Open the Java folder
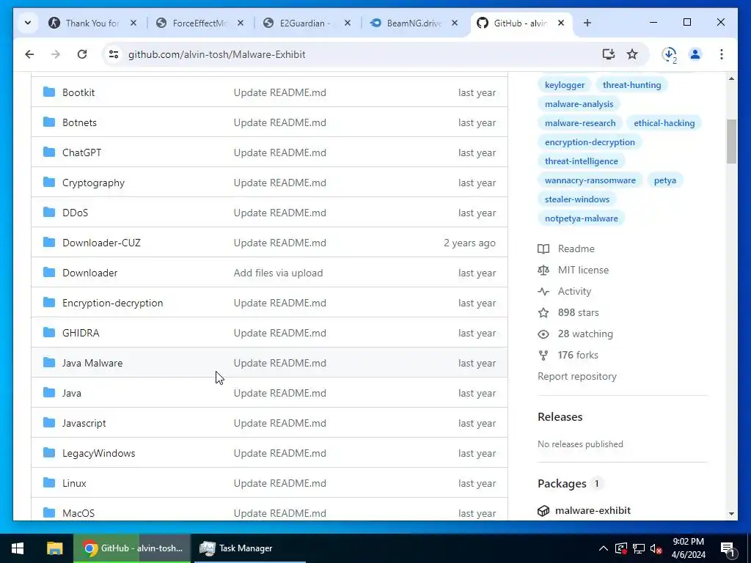This screenshot has height=563, width=751. tap(71, 393)
